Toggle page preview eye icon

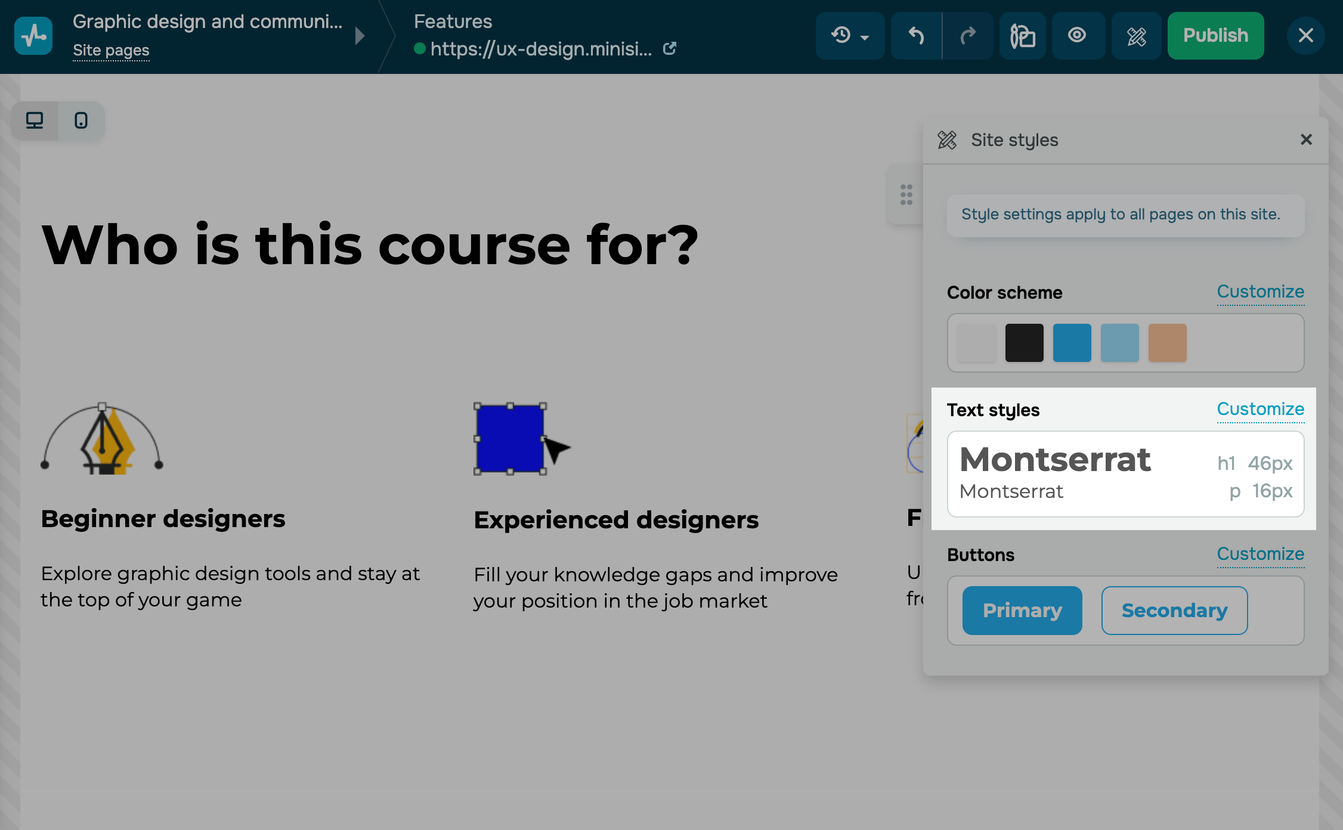pyautogui.click(x=1077, y=36)
